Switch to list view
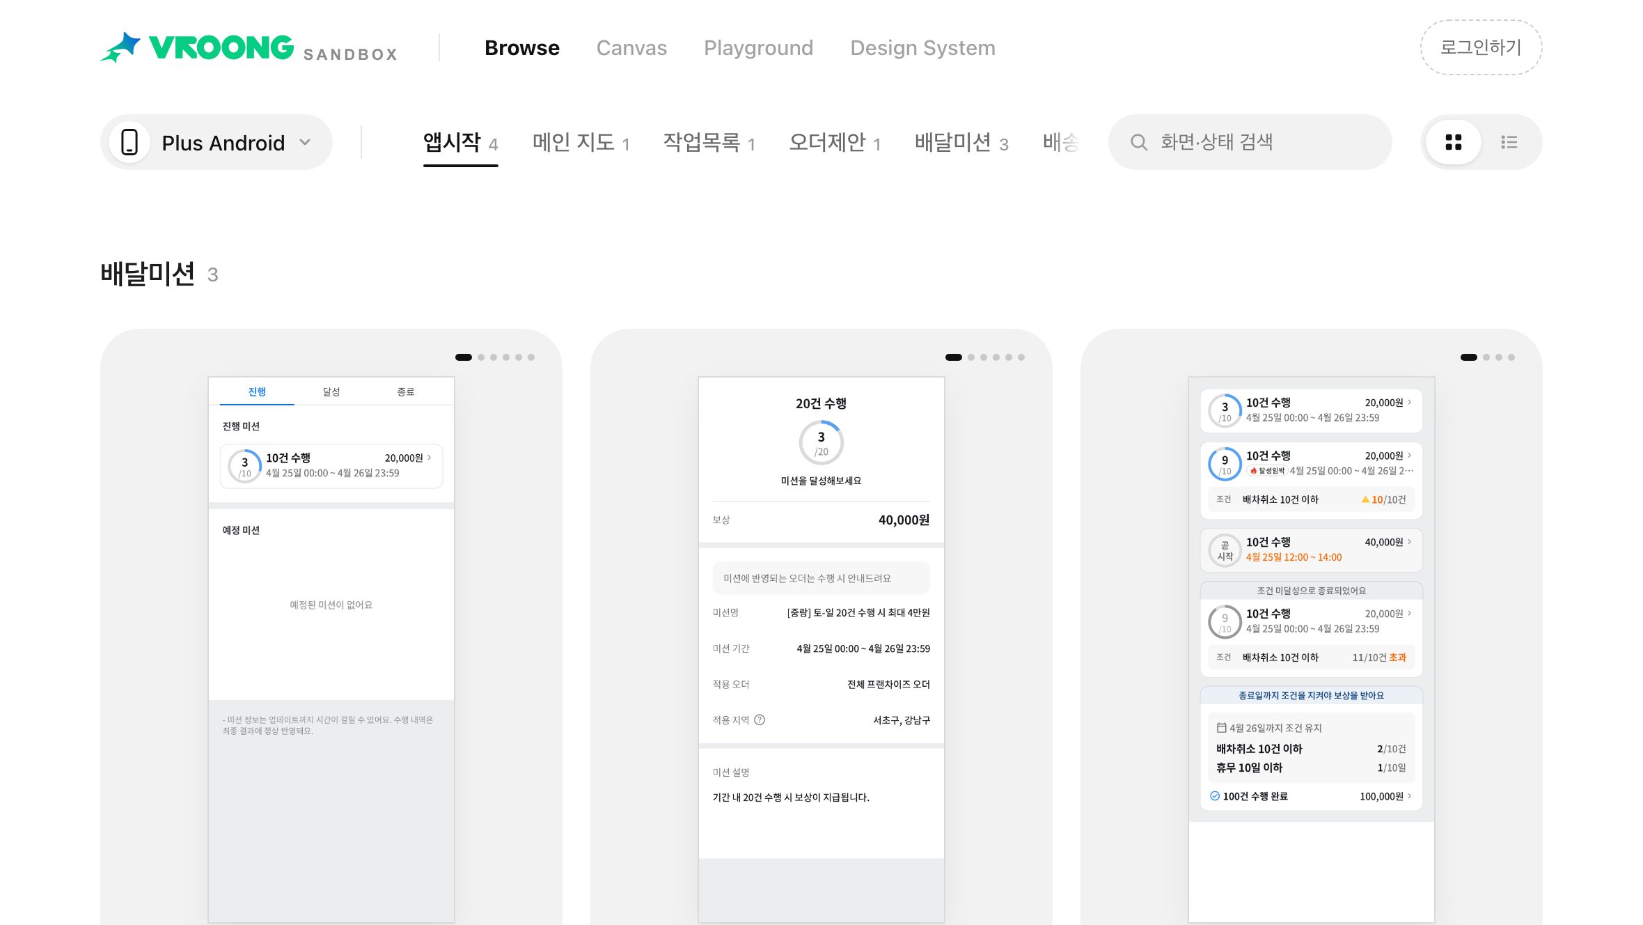 tap(1509, 142)
